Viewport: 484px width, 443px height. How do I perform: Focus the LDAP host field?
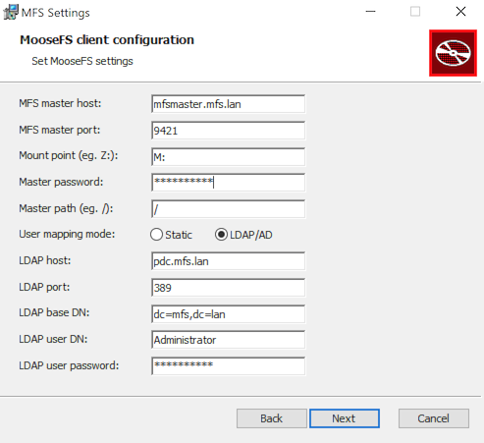(228, 261)
